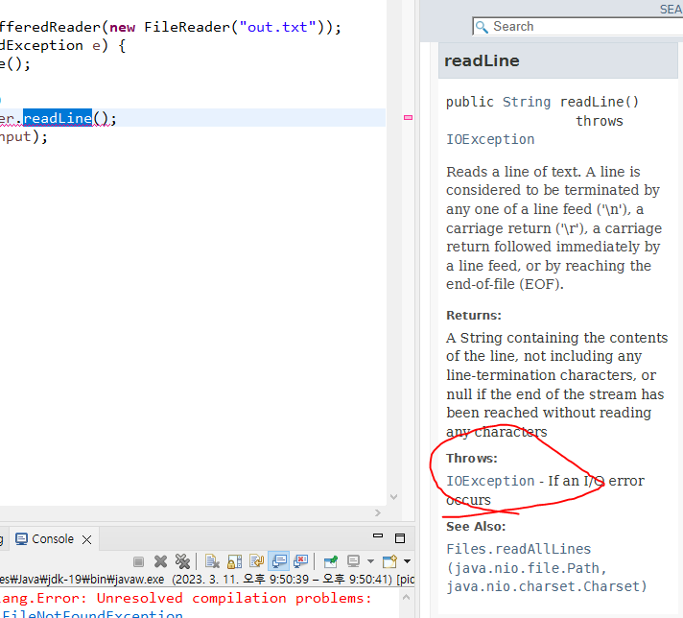Click the 'Throws:' label in Javadoc
Screen dimensions: 683x618
coord(471,459)
